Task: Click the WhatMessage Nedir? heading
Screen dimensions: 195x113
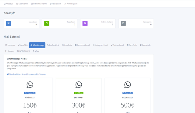Action: (x=17, y=59)
